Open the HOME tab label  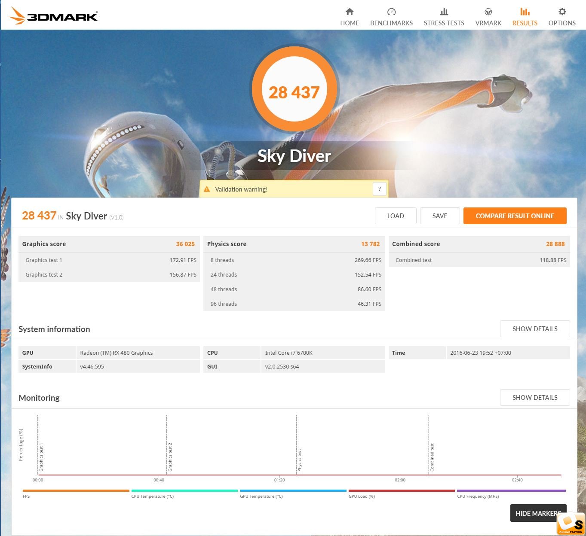[350, 23]
